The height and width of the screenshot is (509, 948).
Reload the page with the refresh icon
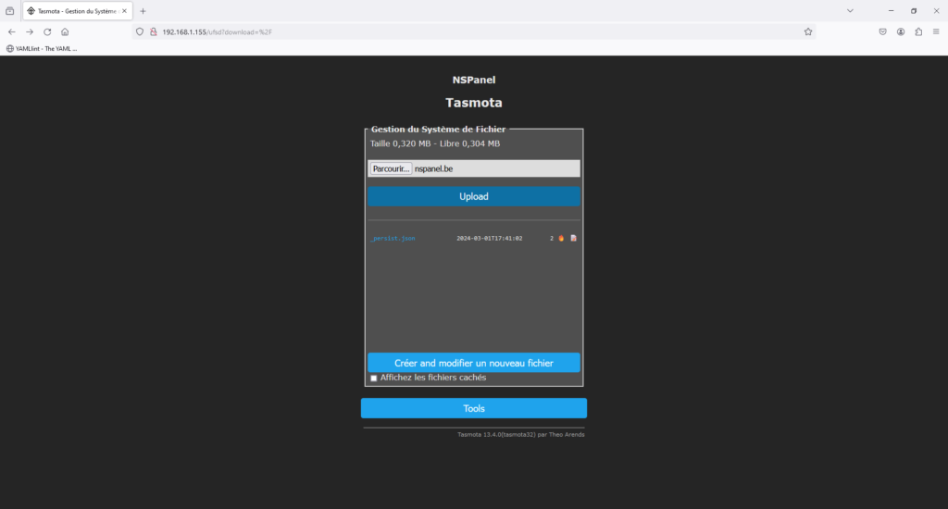47,31
